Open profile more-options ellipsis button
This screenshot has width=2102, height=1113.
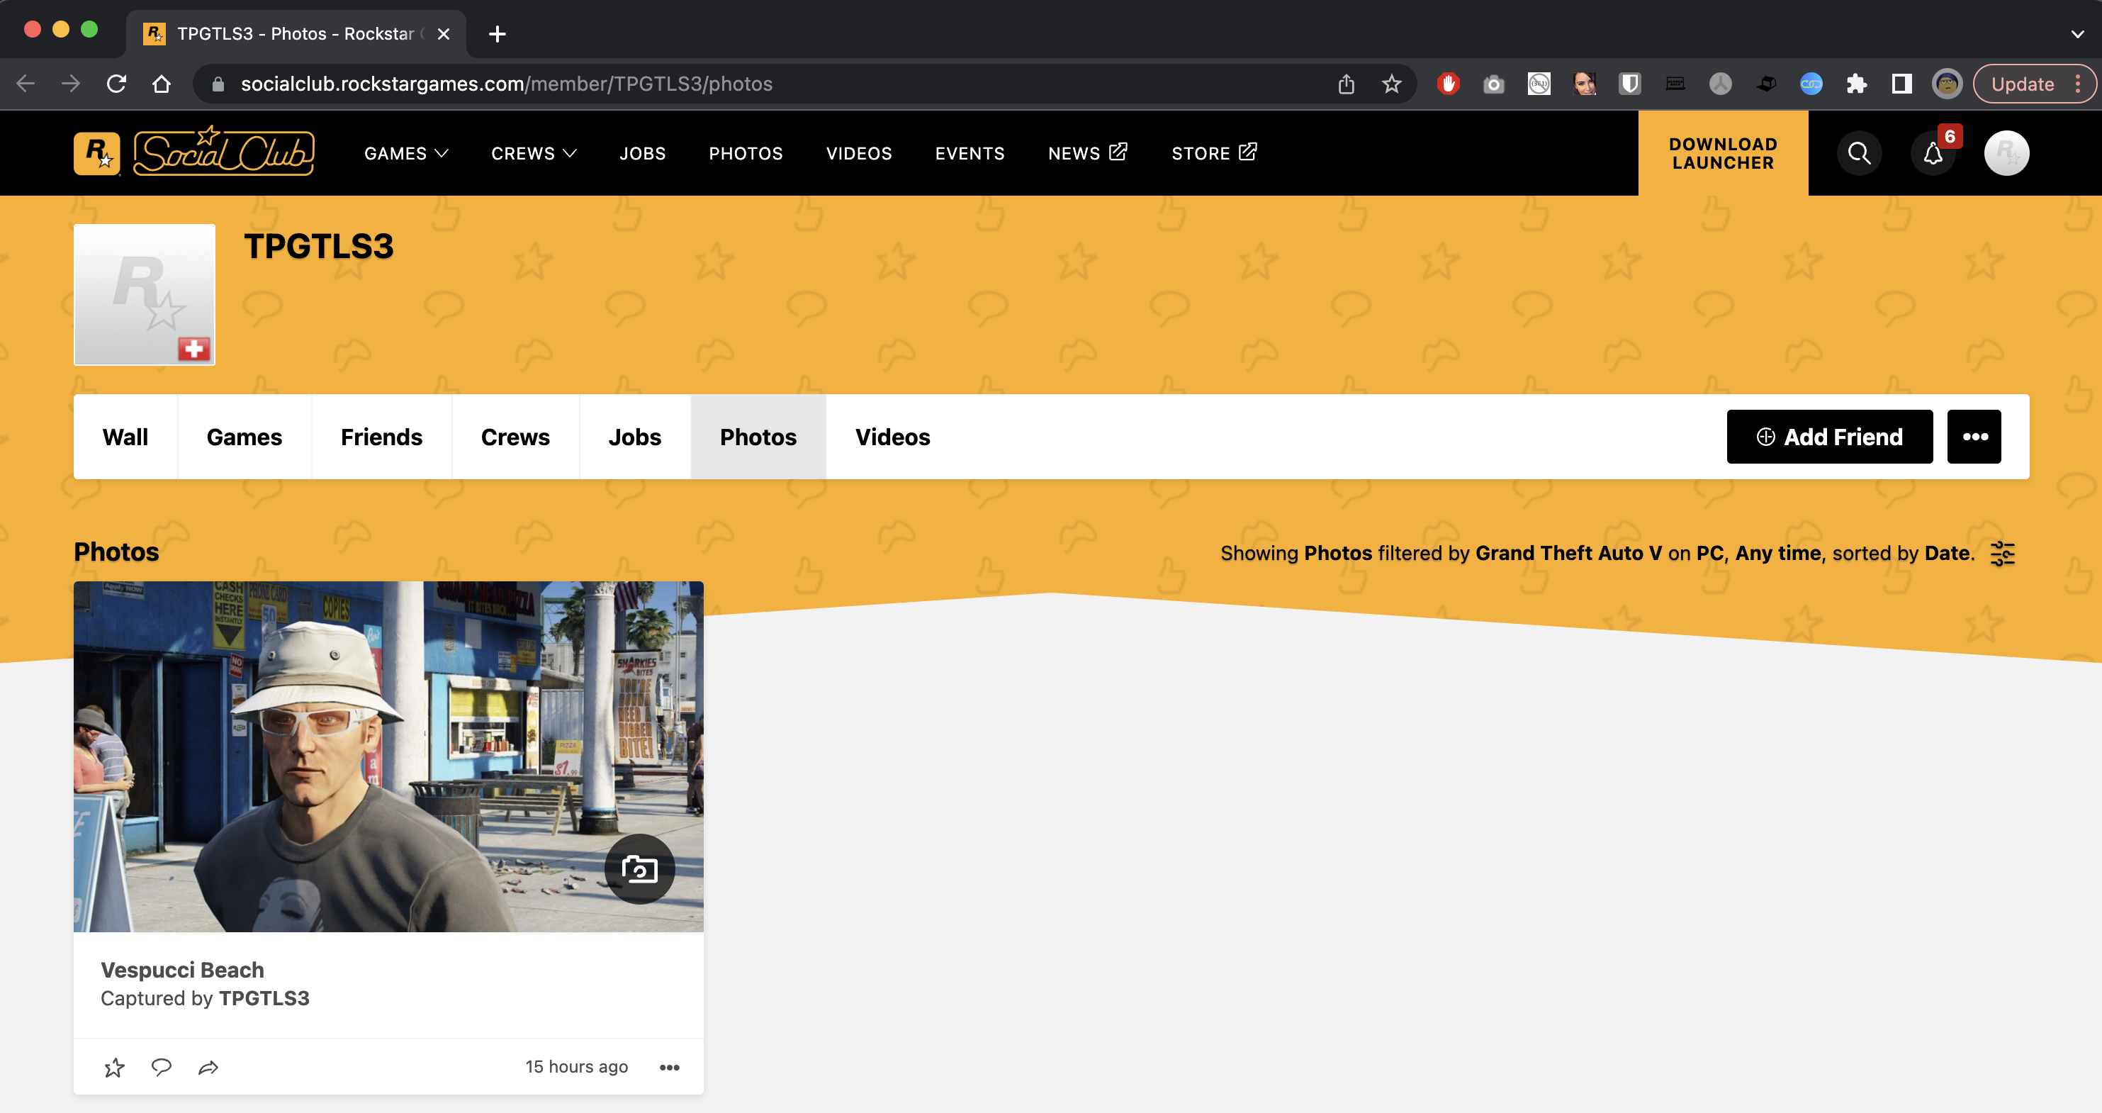point(1974,437)
